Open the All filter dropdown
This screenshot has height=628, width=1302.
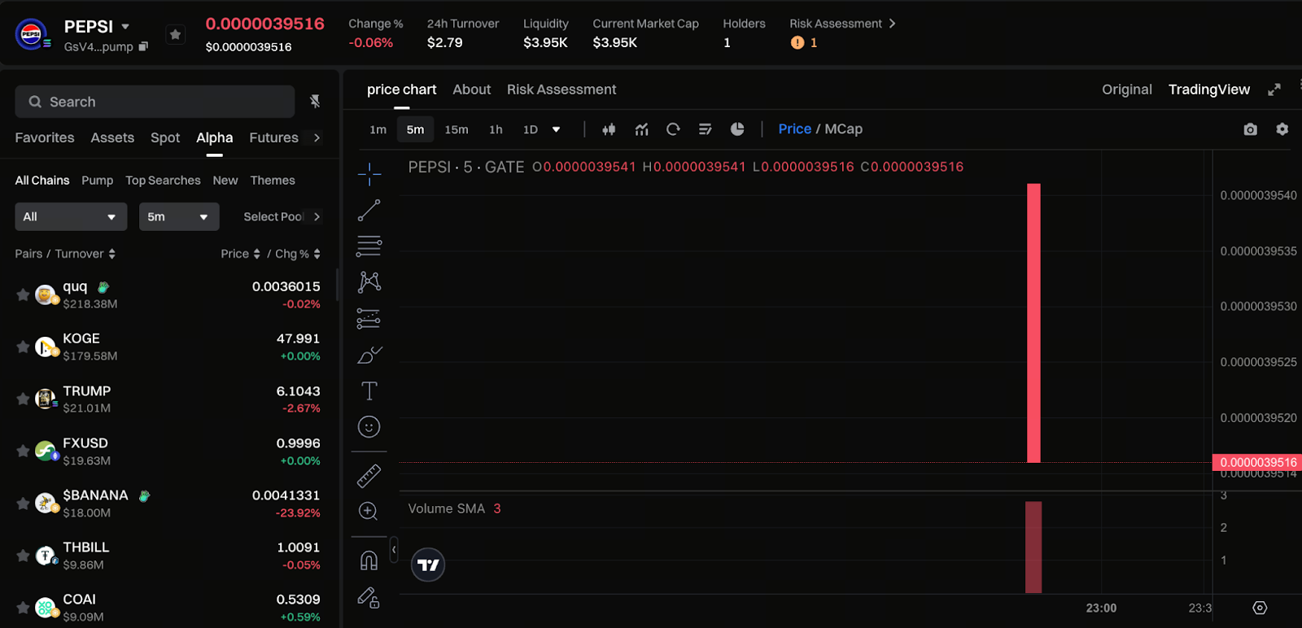pyautogui.click(x=71, y=216)
